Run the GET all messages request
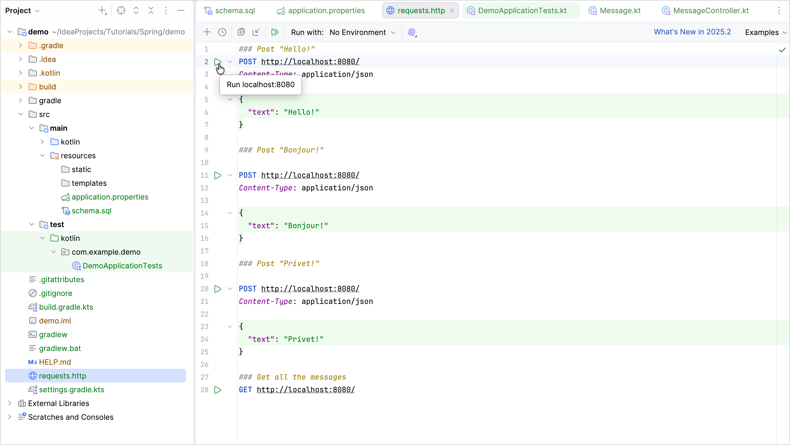Screen dimensions: 790x445 coord(218,390)
